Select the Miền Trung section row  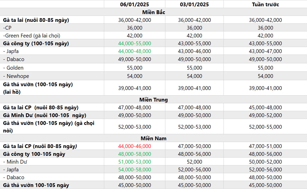(x=153, y=100)
